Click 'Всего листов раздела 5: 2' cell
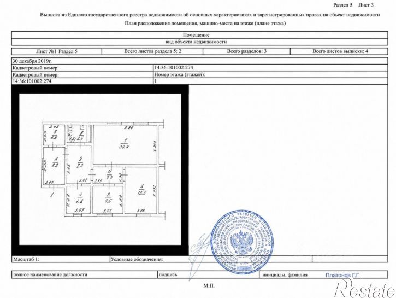Viewport: 396px width, 298px height. tap(152, 51)
